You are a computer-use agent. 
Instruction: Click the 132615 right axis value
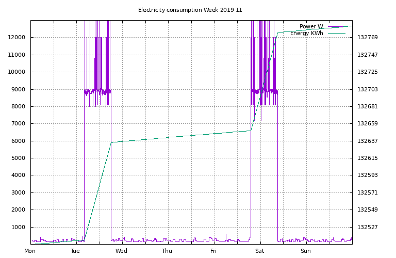tap(368, 158)
